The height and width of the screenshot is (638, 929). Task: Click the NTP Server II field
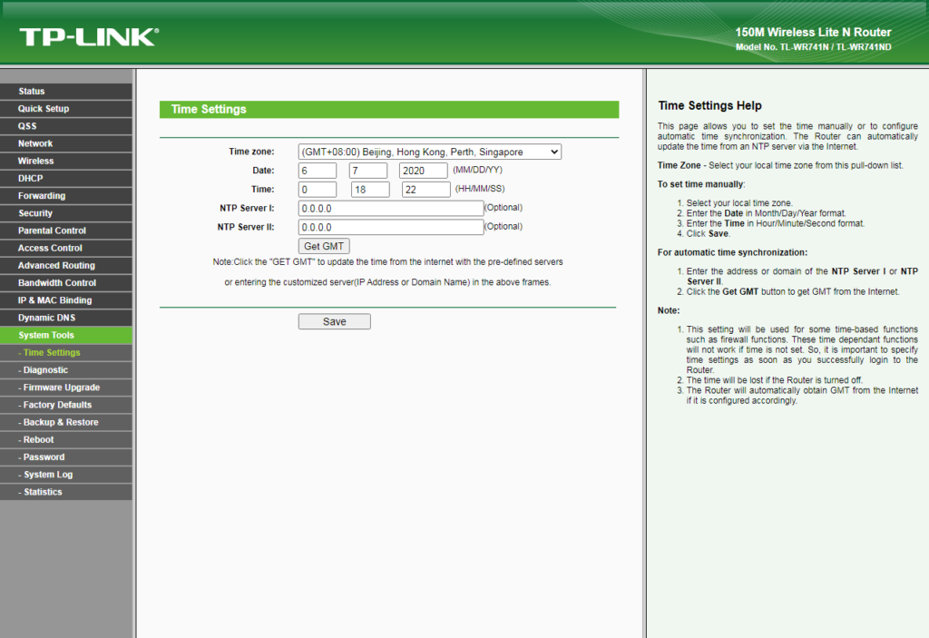390,228
